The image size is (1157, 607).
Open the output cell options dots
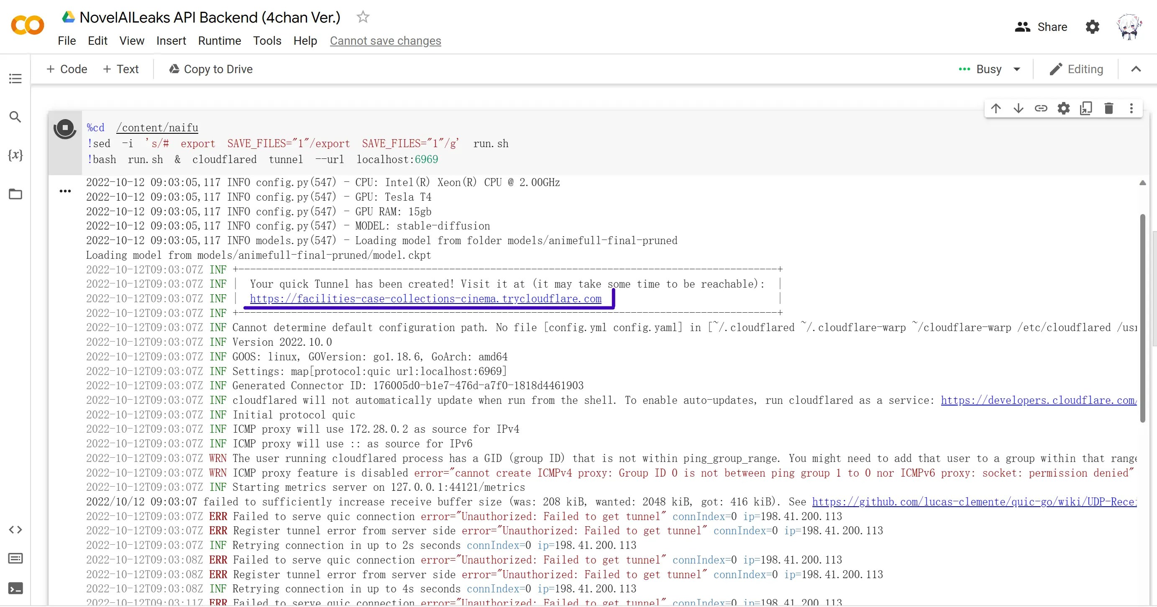click(65, 191)
